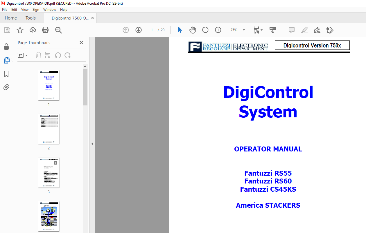The width and height of the screenshot is (366, 233).
Task: Click the OPERATOR MANUAL text
Action: pos(268,149)
